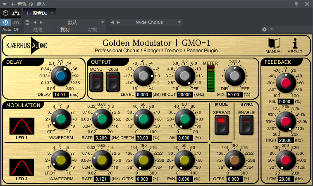This screenshot has width=313, height=186.
Task: Select next preset after Wide Chorus
Action: click(x=118, y=23)
